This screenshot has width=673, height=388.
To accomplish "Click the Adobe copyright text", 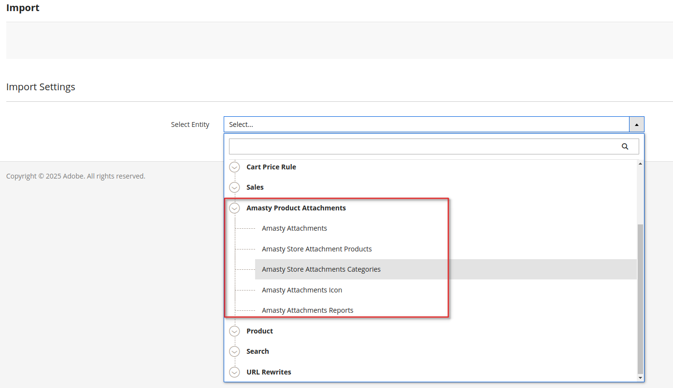I will pos(76,176).
